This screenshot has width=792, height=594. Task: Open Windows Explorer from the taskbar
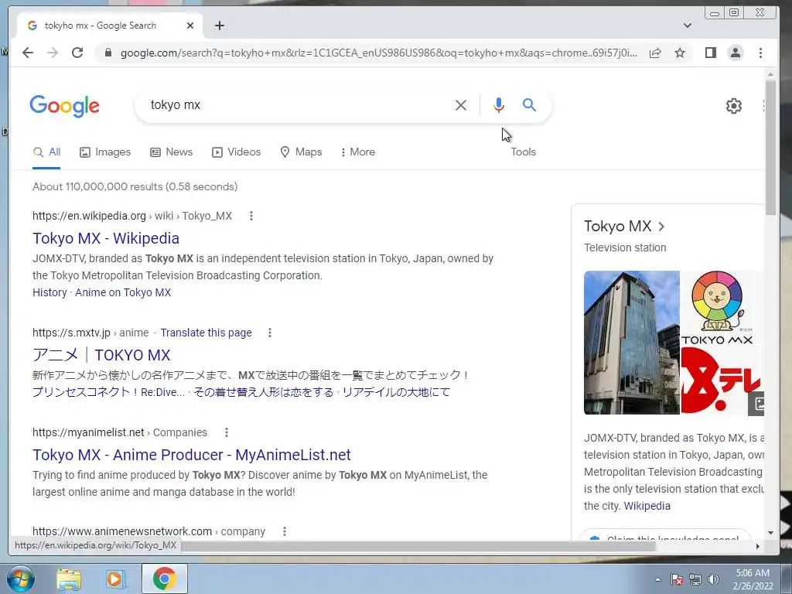coord(68,579)
